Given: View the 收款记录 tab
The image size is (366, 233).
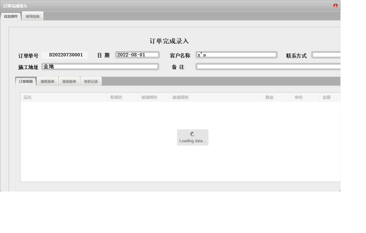Looking at the screenshot, I should 91,81.
